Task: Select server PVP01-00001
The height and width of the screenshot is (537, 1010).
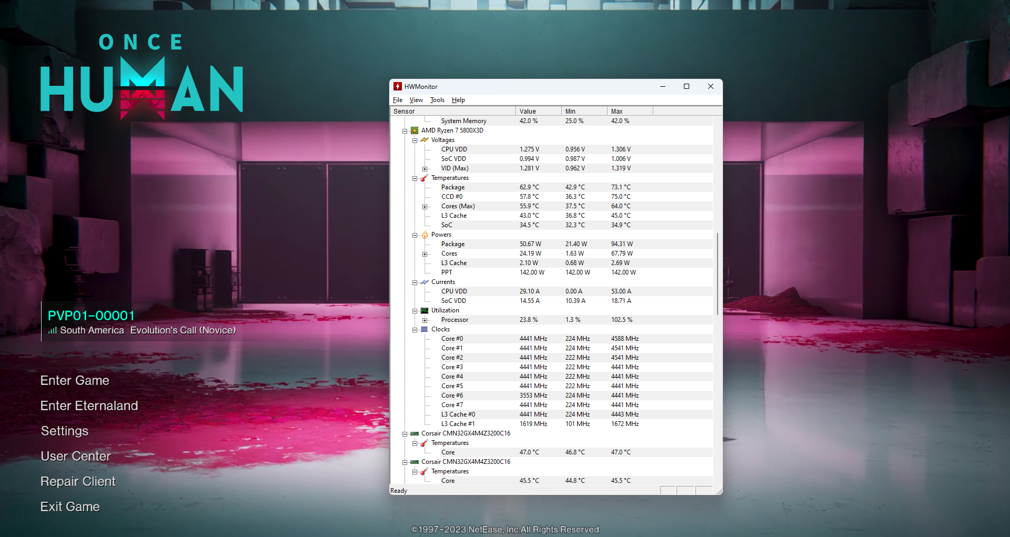Action: point(92,316)
